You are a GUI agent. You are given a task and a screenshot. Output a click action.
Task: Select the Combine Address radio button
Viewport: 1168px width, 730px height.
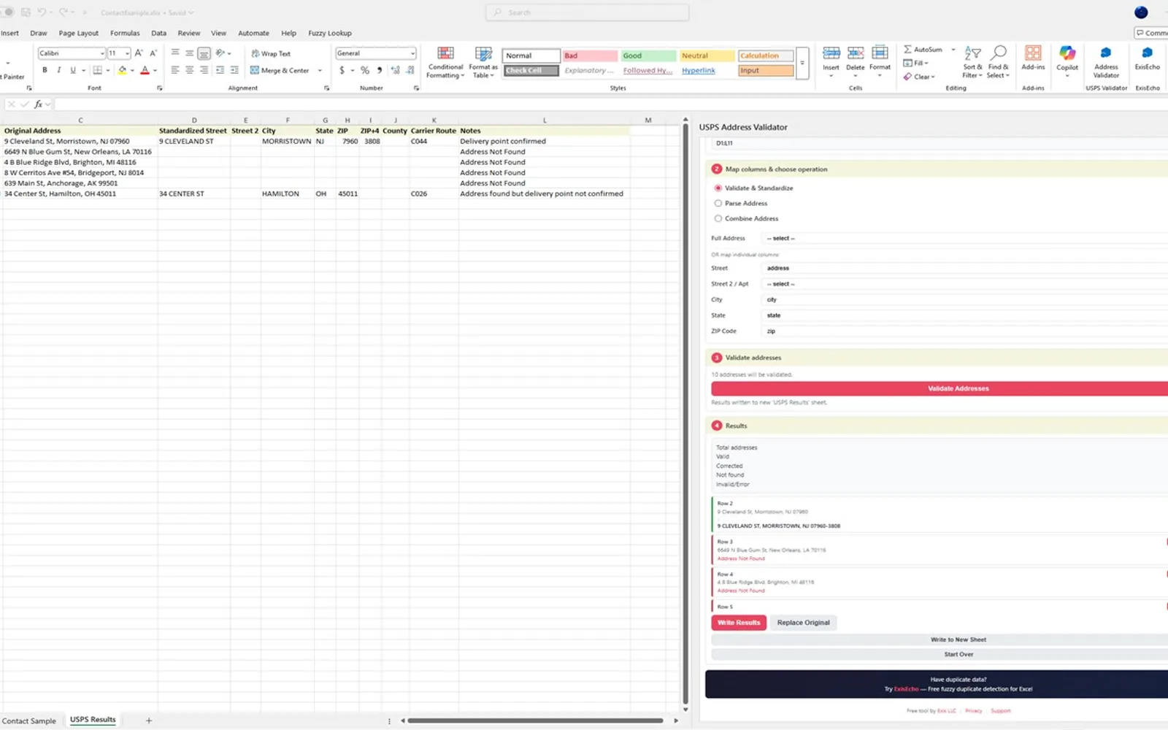(718, 219)
